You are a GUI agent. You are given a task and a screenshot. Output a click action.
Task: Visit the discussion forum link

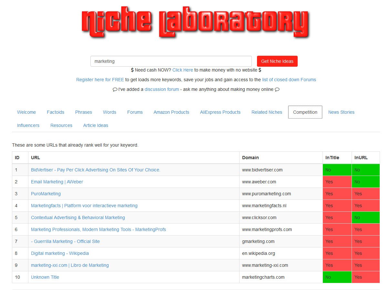(162, 89)
